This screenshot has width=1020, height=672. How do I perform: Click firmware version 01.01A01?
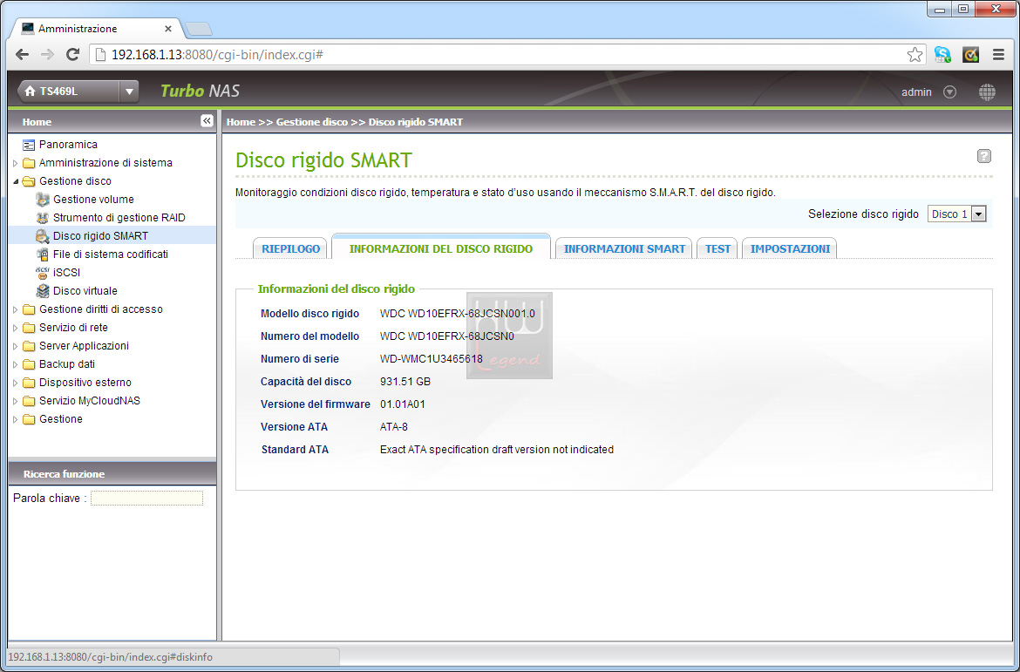(x=403, y=404)
